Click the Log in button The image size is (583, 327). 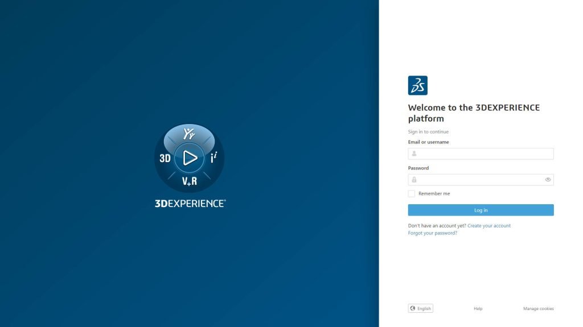tap(481, 210)
